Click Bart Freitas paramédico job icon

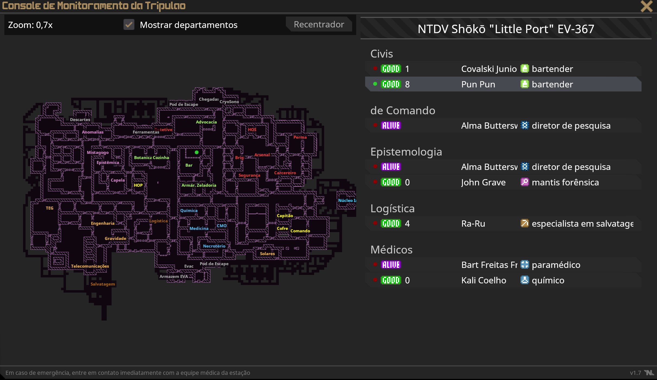coord(525,265)
